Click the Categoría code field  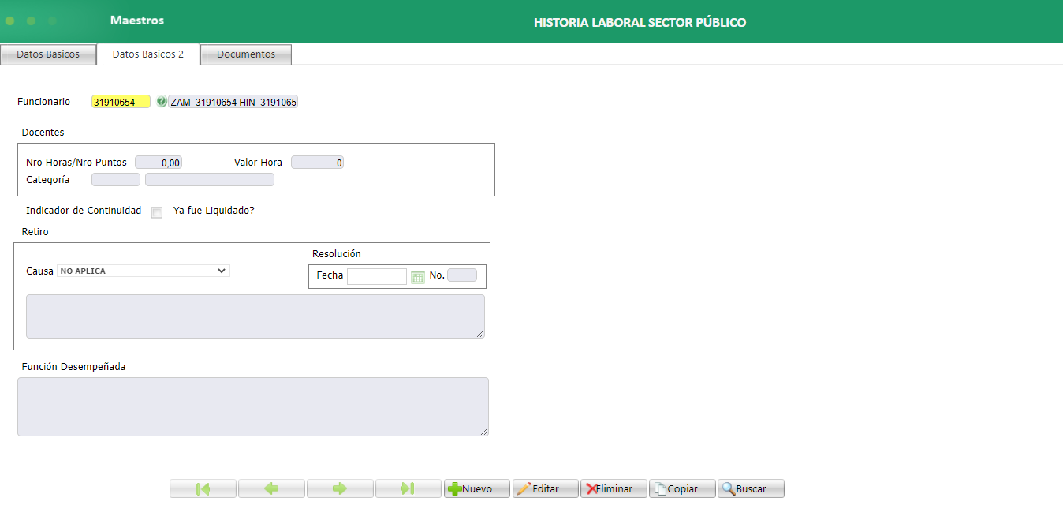(116, 180)
